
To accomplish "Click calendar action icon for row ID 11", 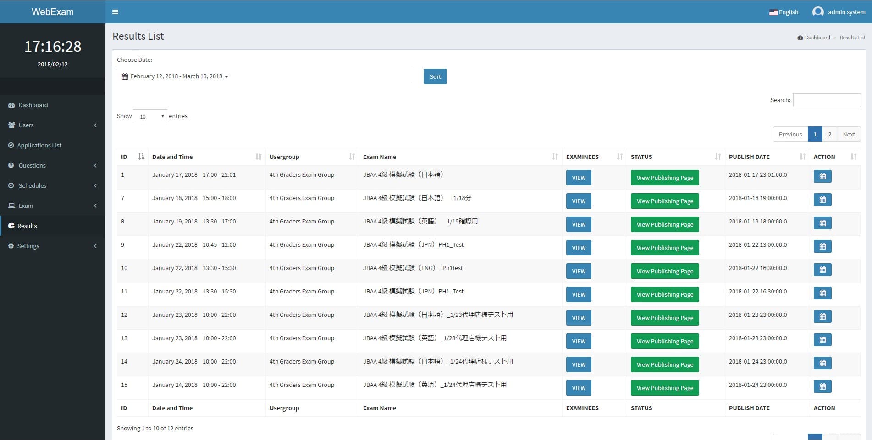I will [822, 293].
